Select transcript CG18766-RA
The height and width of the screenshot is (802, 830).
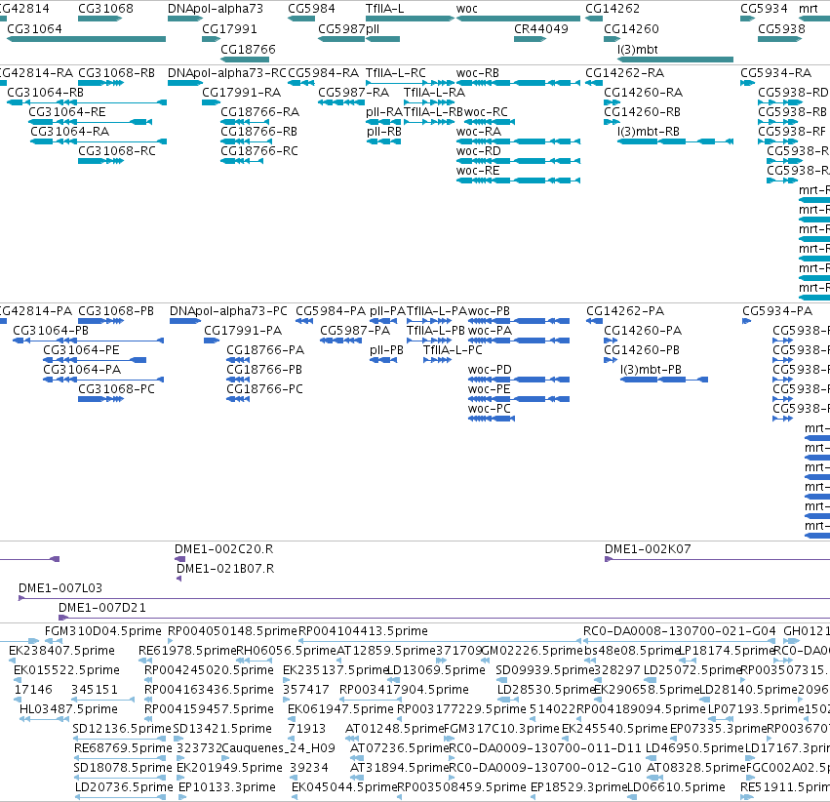[245, 122]
